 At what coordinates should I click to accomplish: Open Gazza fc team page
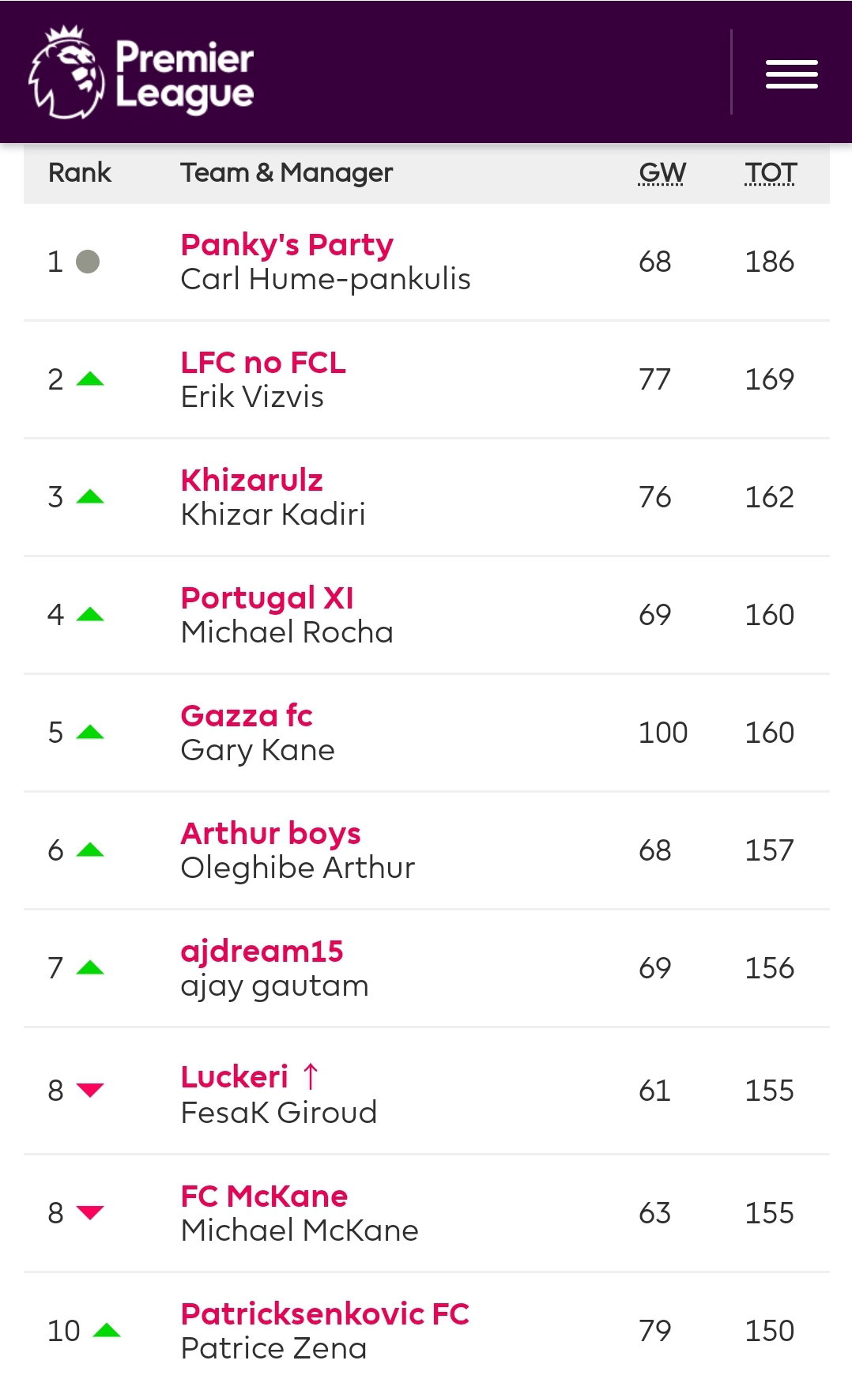click(x=247, y=716)
